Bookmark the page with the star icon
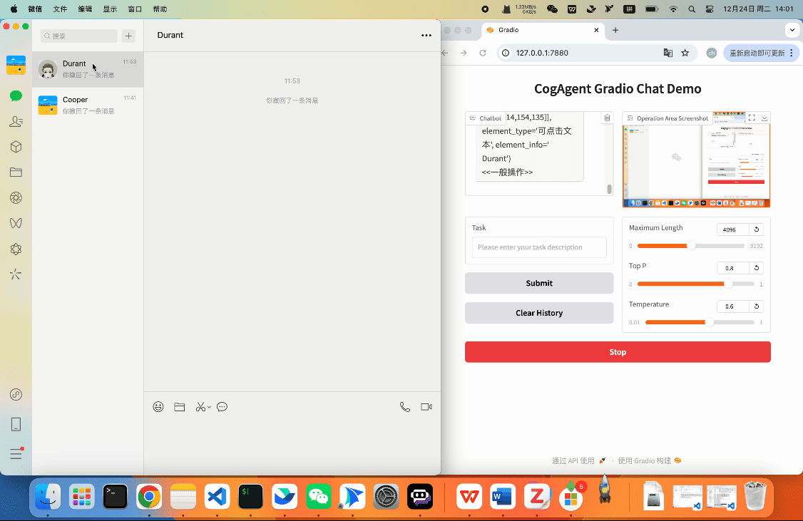Viewport: 803px width, 521px height. coord(685,53)
